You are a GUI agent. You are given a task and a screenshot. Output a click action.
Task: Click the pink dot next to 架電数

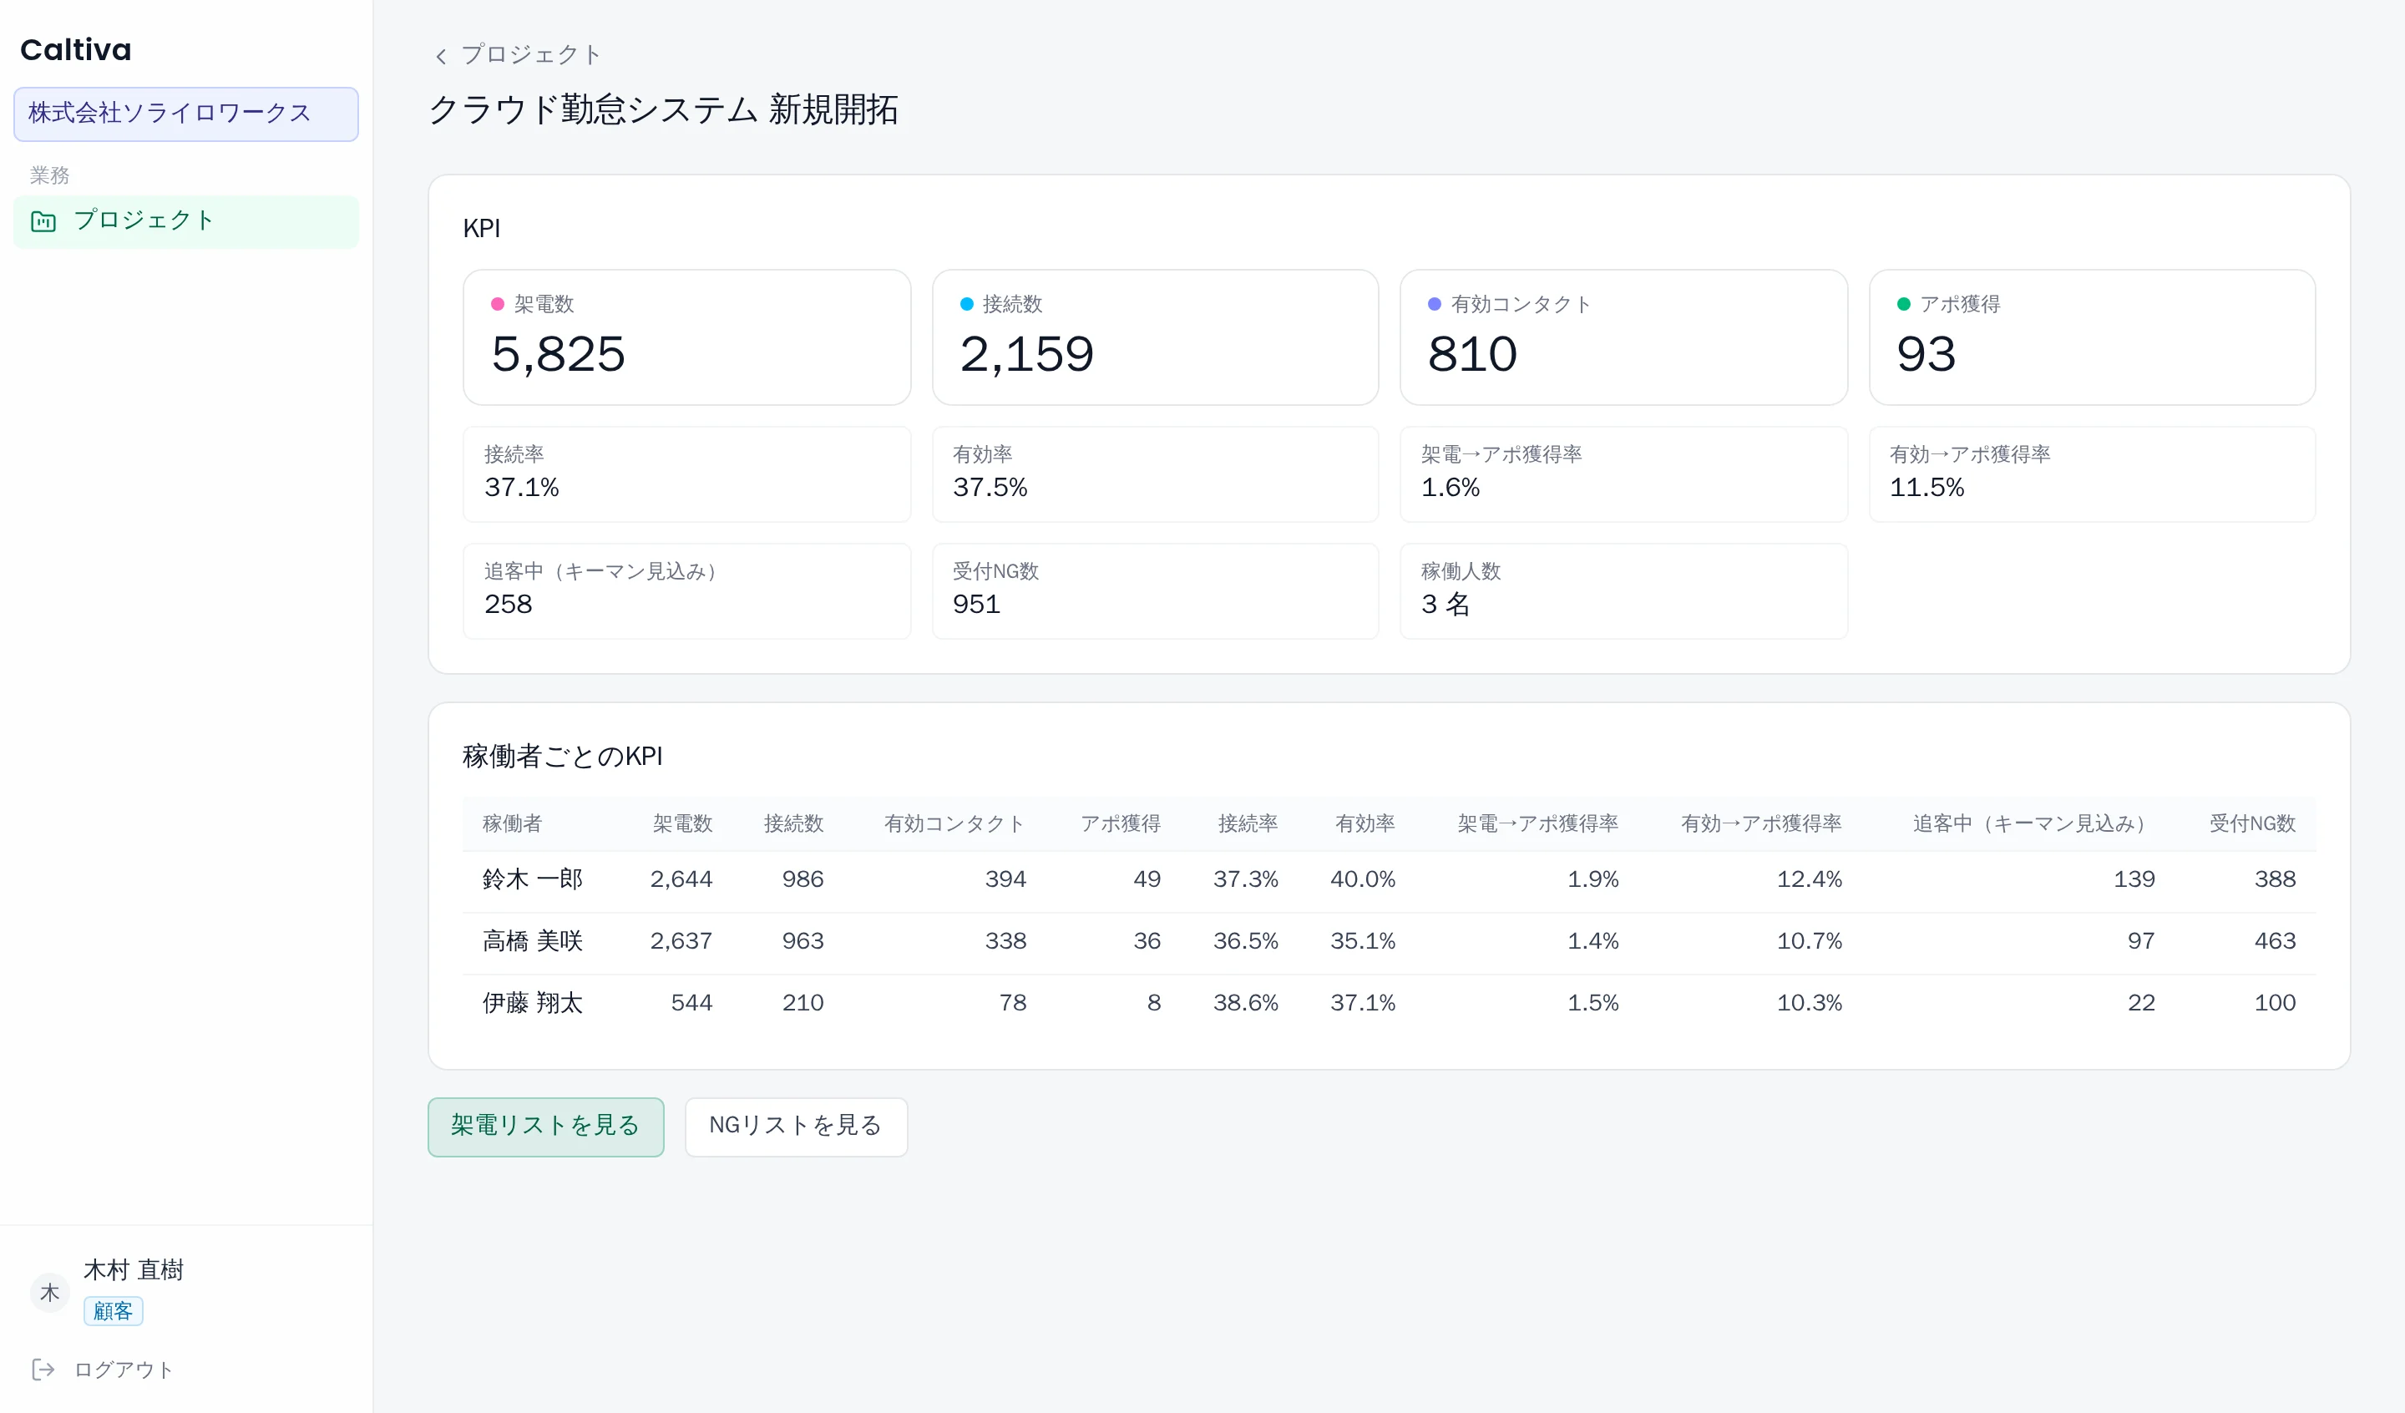497,304
